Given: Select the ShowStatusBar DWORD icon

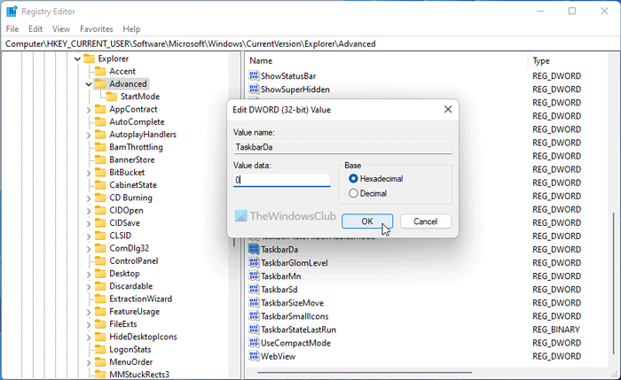Looking at the screenshot, I should point(254,75).
